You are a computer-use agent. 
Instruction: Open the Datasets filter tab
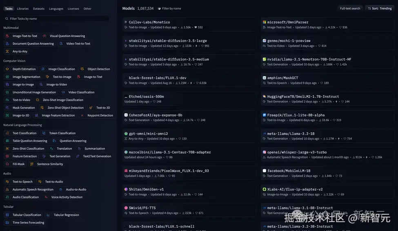[x=39, y=9]
